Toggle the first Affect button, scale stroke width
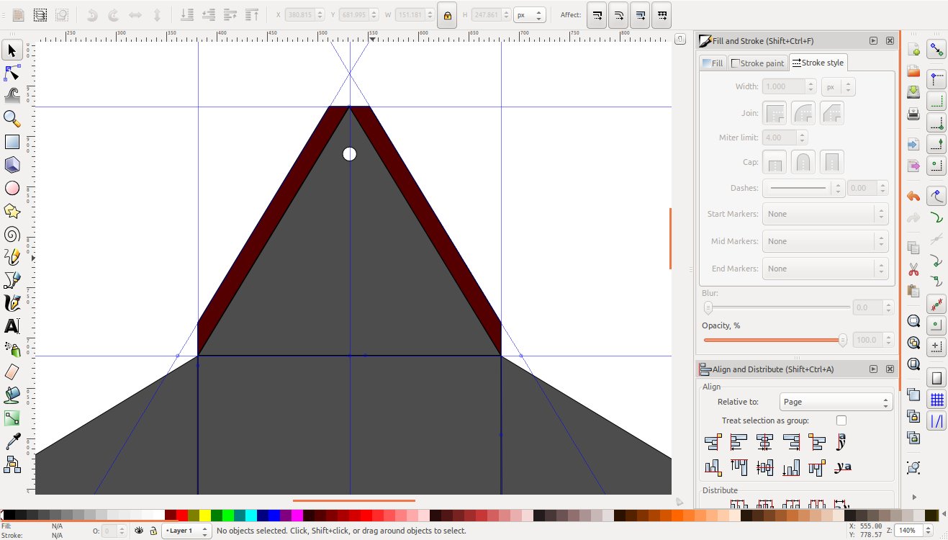Image resolution: width=948 pixels, height=540 pixels. [x=597, y=15]
